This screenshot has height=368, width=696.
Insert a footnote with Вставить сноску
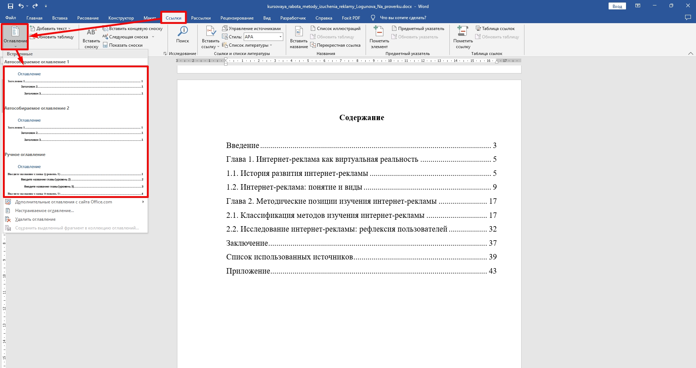(x=91, y=38)
